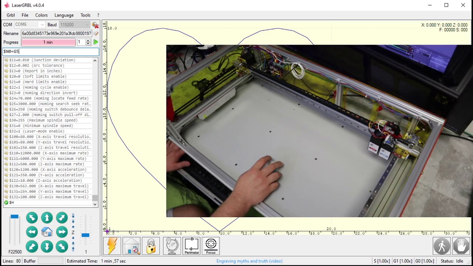Jog the laser left with the arrow

pos(32,232)
